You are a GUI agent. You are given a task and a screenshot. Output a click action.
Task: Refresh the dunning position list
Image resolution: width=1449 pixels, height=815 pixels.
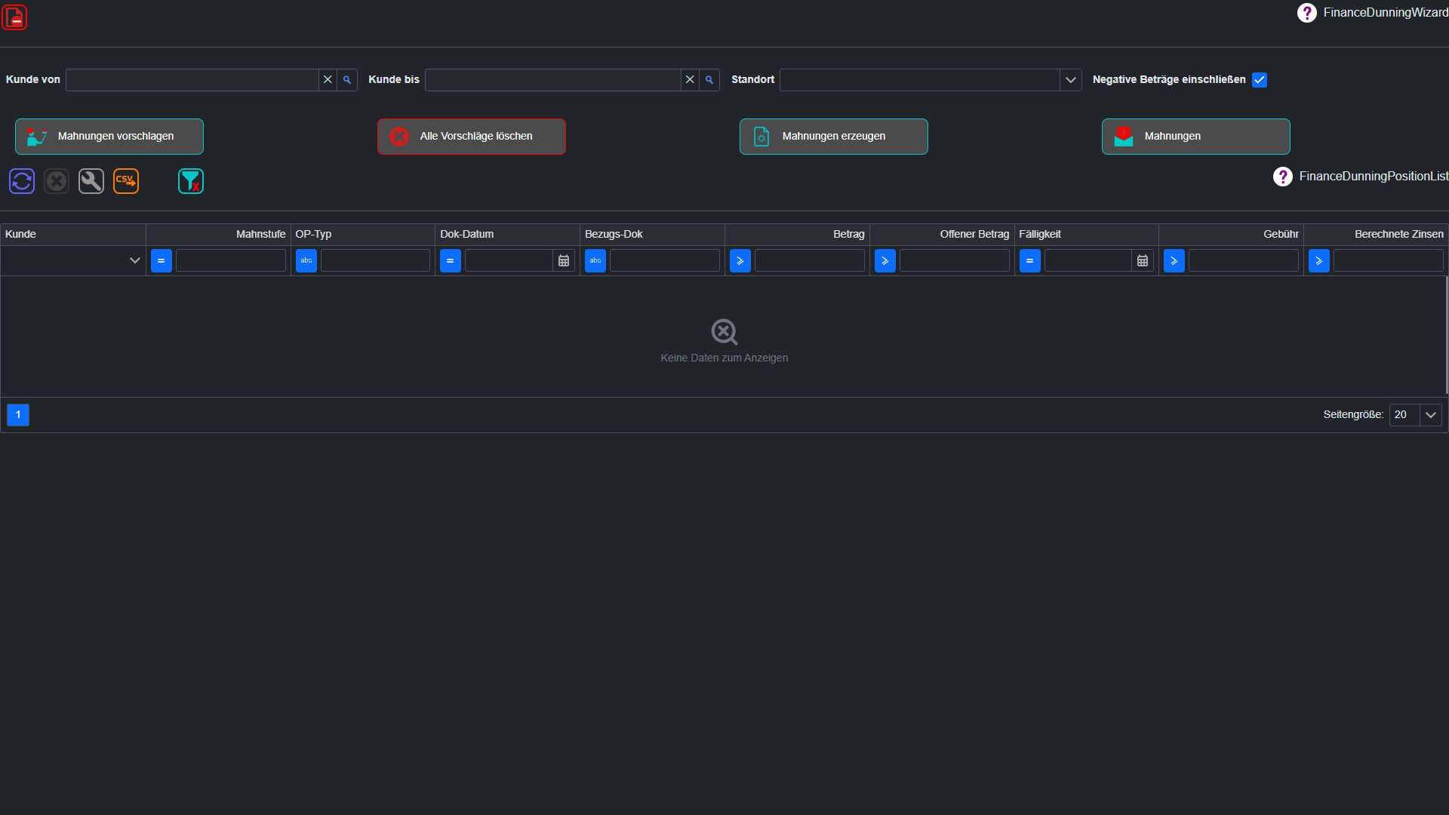[22, 181]
